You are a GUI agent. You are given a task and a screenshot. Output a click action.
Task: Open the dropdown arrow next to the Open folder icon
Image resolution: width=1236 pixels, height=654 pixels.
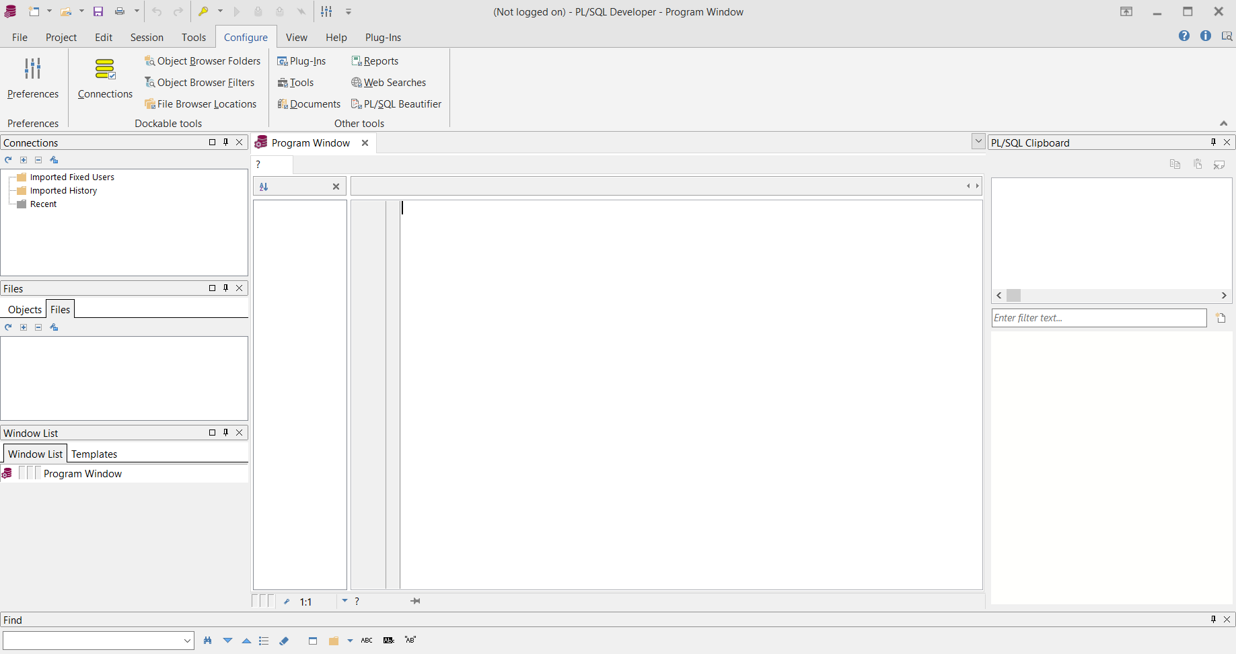tap(81, 11)
